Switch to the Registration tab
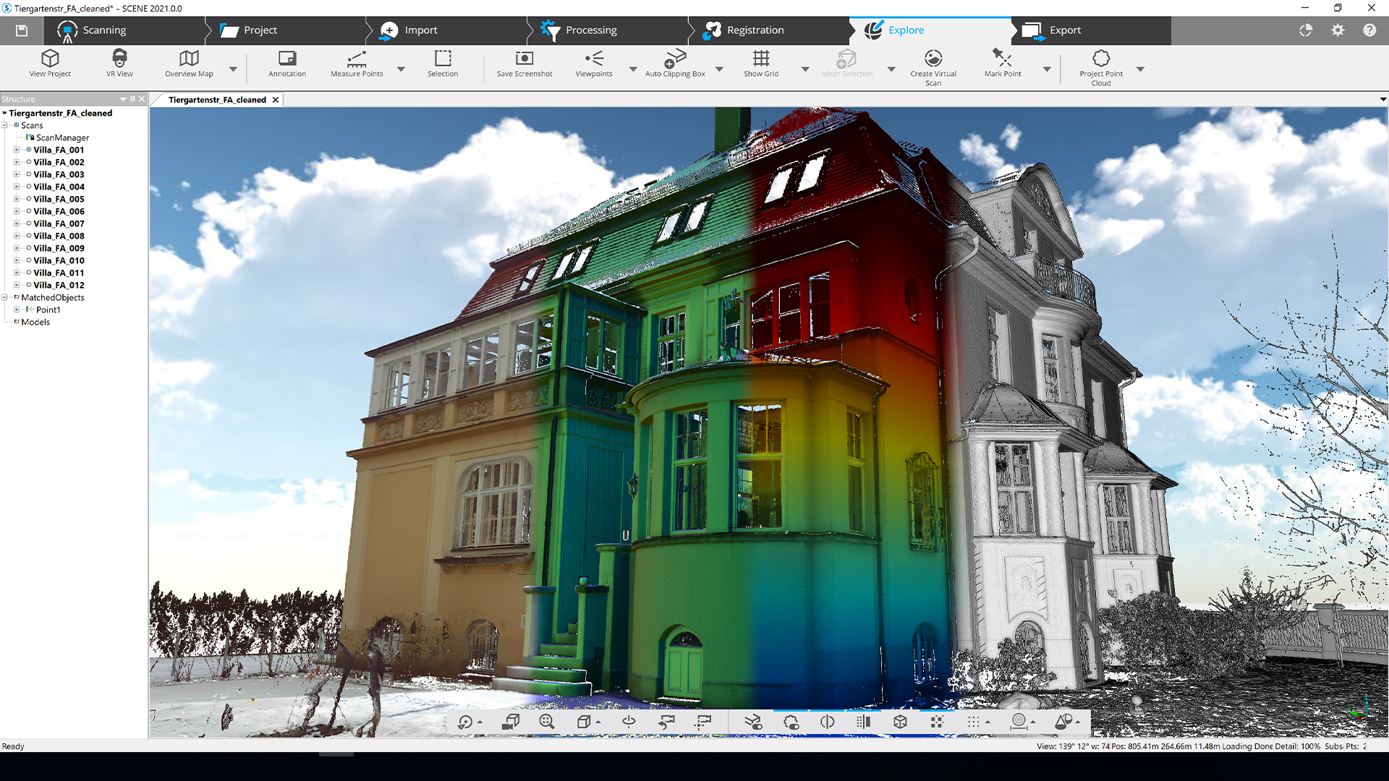The image size is (1389, 781). click(744, 30)
